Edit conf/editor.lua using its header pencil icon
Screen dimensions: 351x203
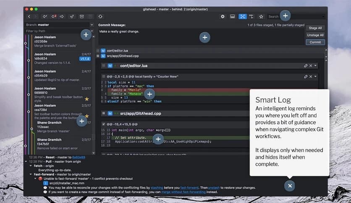point(306,66)
